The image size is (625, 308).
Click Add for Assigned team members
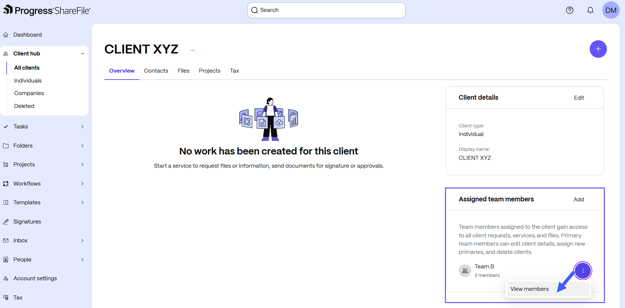[x=579, y=199]
